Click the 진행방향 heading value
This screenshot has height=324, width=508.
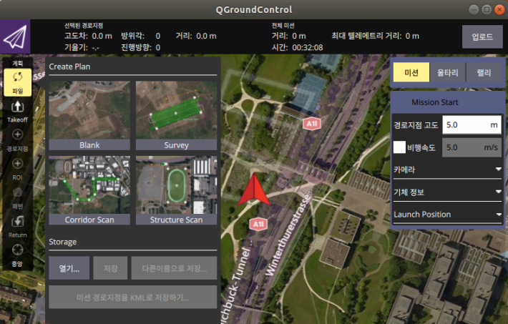(158, 48)
